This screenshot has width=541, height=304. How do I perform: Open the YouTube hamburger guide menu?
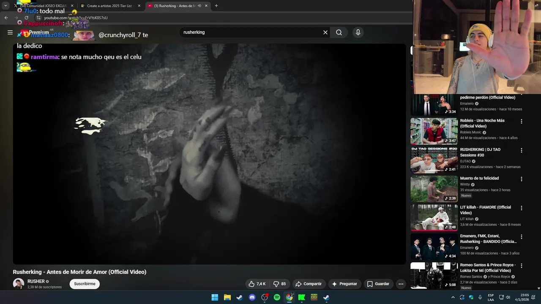10,33
